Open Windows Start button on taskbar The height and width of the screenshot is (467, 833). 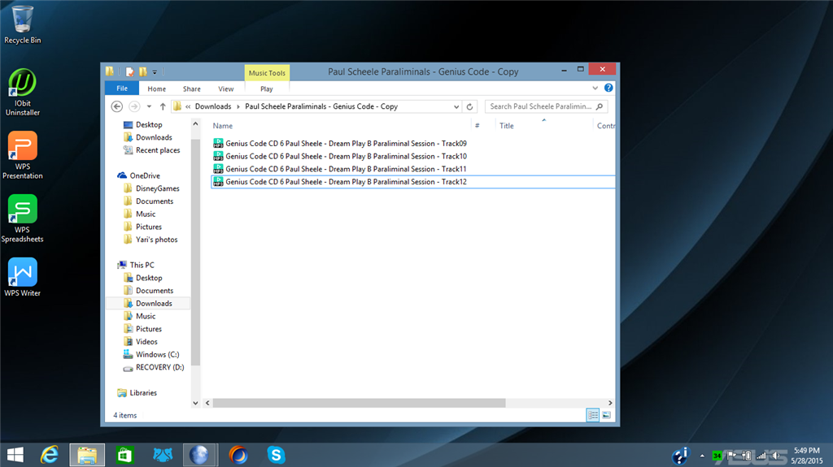click(x=15, y=455)
